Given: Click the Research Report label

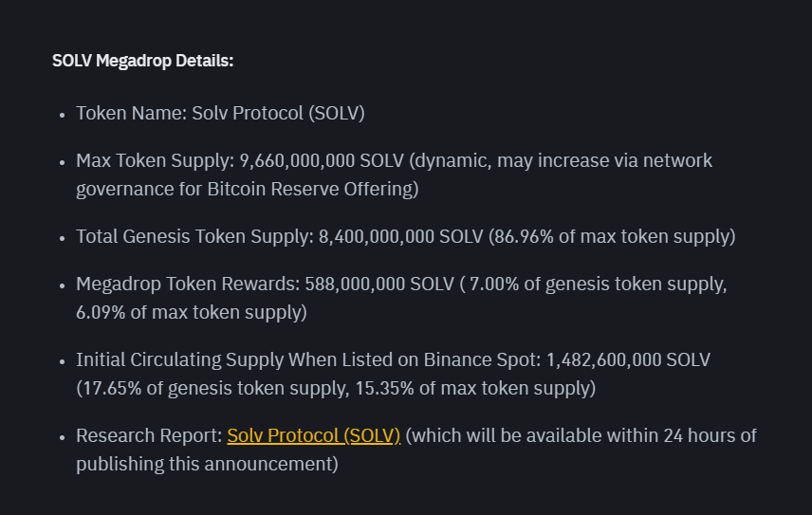Looking at the screenshot, I should (149, 436).
